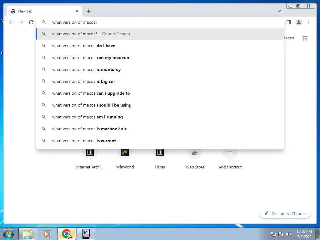The image size is (320, 240).
Task: Choose suggestion 'should i be using'
Action: pos(160,105)
